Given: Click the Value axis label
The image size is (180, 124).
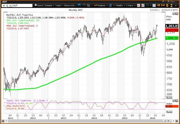Looking at the screenshot, I should tap(169, 104).
